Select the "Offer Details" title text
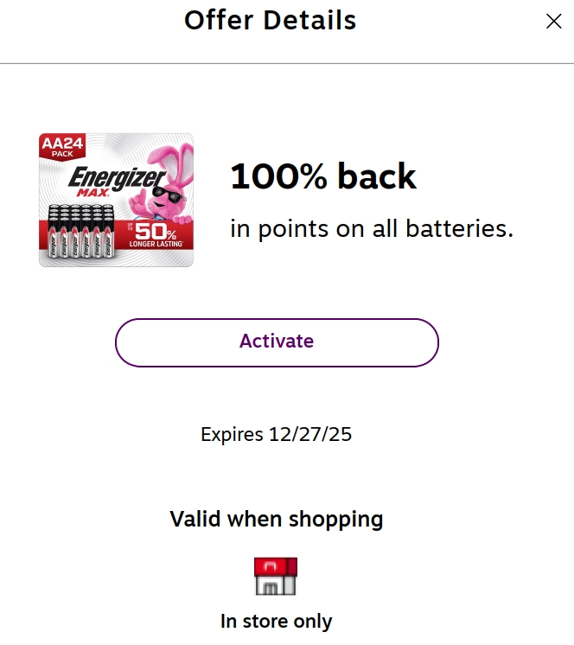 (x=270, y=20)
